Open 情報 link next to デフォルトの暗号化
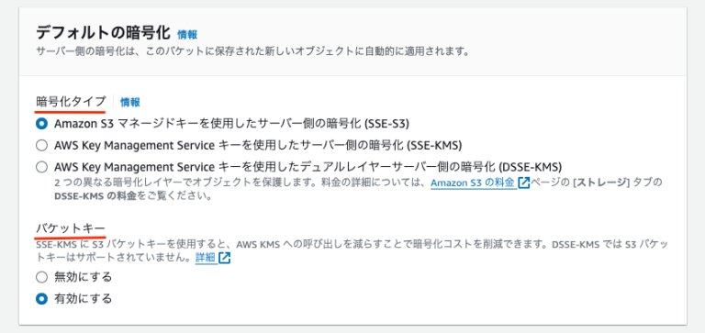The image size is (705, 333). pyautogui.click(x=187, y=35)
